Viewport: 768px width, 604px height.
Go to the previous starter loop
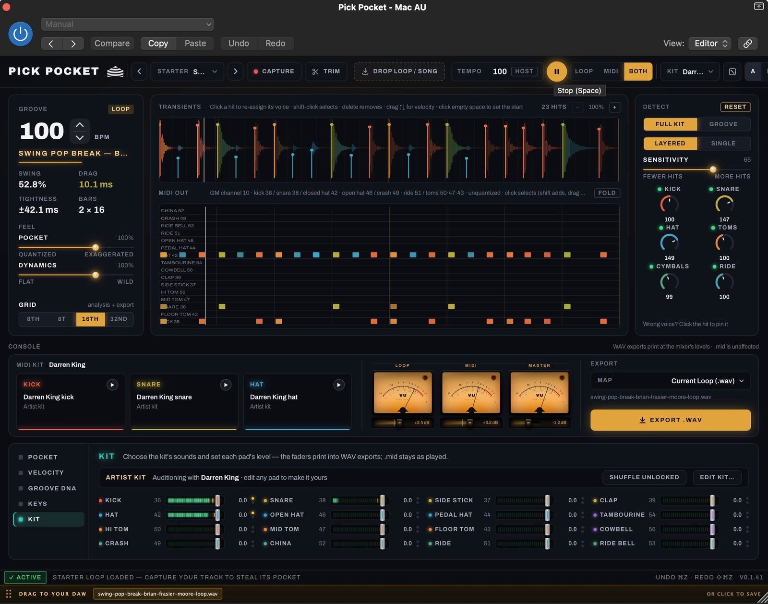139,71
